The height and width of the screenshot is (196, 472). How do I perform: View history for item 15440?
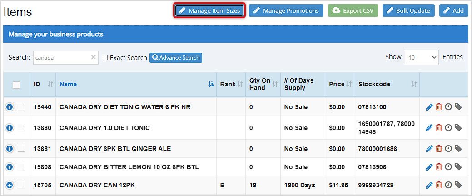pyautogui.click(x=448, y=107)
